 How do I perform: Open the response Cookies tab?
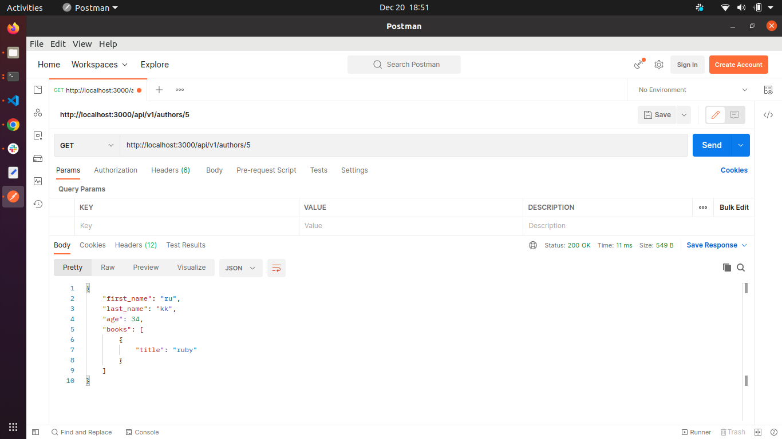click(x=93, y=245)
